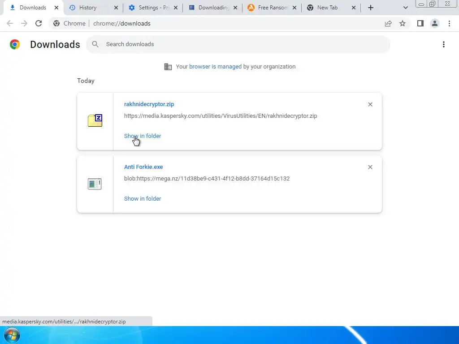Click the rakhnidecryptor zip file icon
This screenshot has height=344, width=459.
click(95, 120)
